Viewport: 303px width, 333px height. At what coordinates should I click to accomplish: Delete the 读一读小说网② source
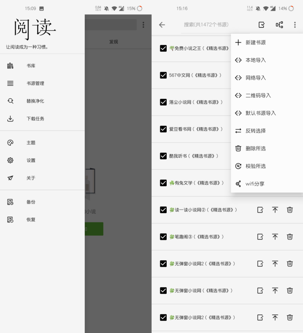point(290,210)
